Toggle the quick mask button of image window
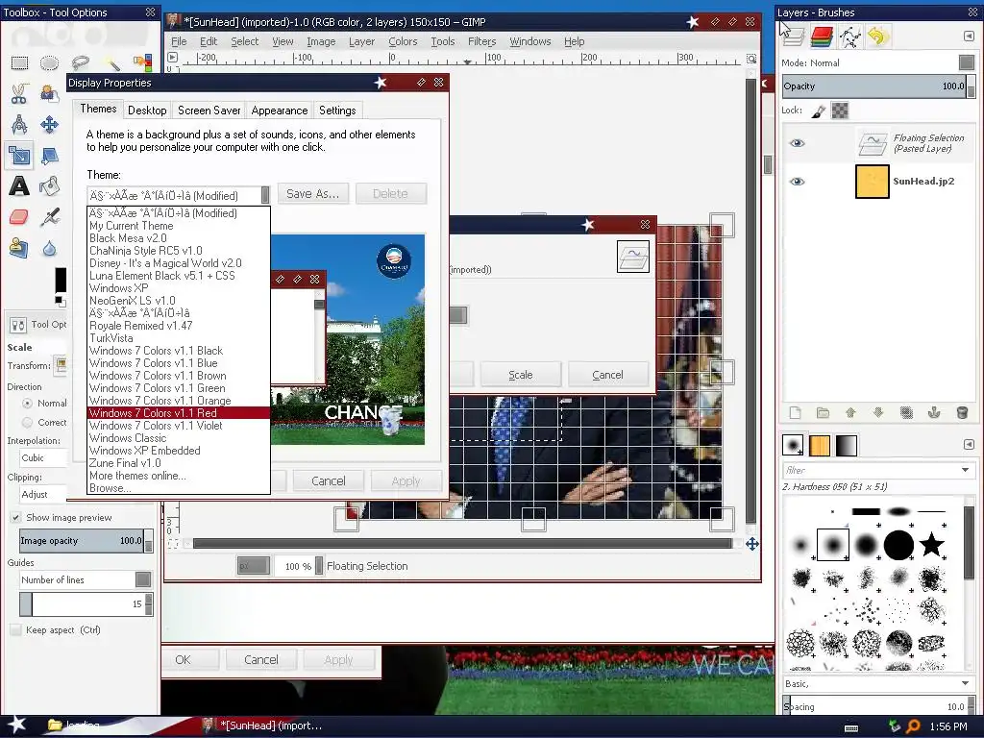 click(173, 544)
